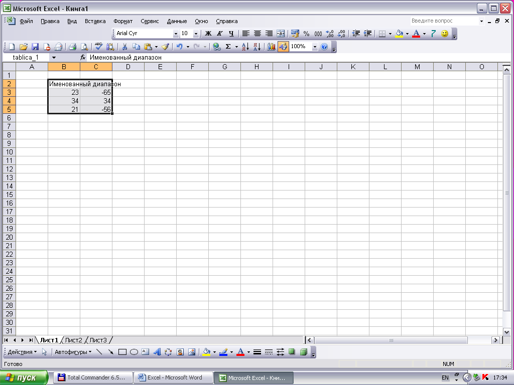This screenshot has height=385, width=514.
Task: Open the Вставка menu
Action: tap(95, 21)
